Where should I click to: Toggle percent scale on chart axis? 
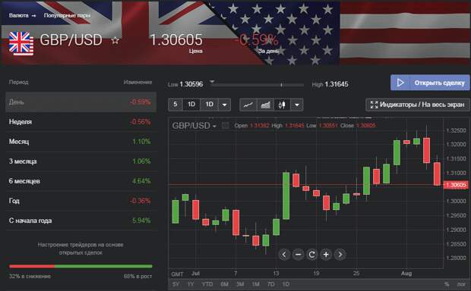pos(447,284)
